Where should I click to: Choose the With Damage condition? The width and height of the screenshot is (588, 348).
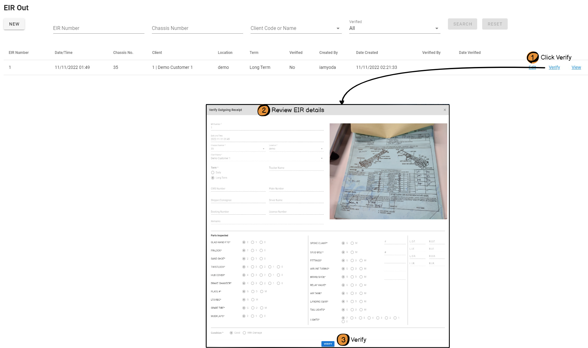pos(244,333)
